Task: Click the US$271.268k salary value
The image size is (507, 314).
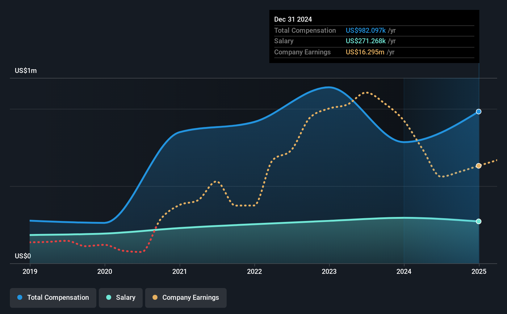Action: 366,41
